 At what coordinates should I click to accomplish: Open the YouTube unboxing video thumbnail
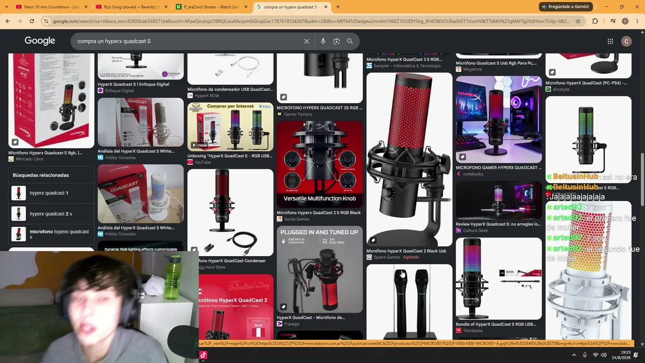click(230, 127)
